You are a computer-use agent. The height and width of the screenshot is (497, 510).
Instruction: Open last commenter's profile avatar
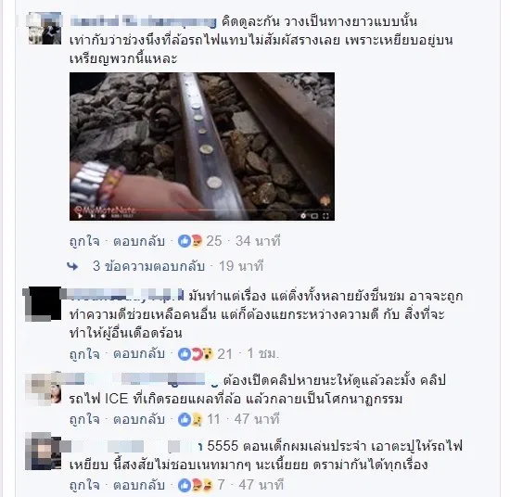pos(44,452)
